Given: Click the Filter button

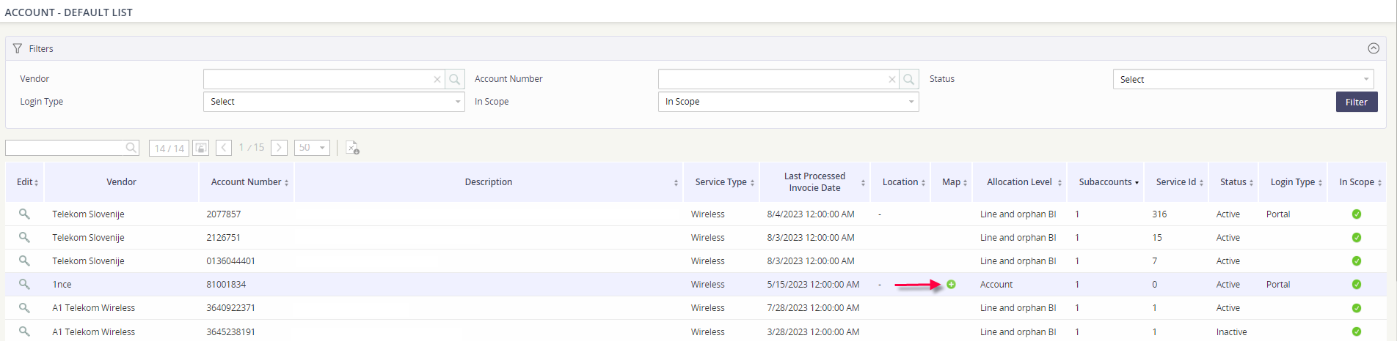Looking at the screenshot, I should point(1357,102).
